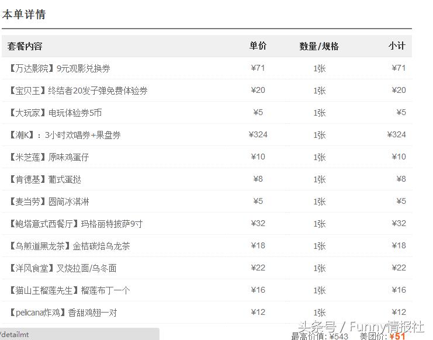Click the ¥12 unit price for pelicana炸鸡
Image resolution: width=433 pixels, height=340 pixels.
tap(258, 313)
